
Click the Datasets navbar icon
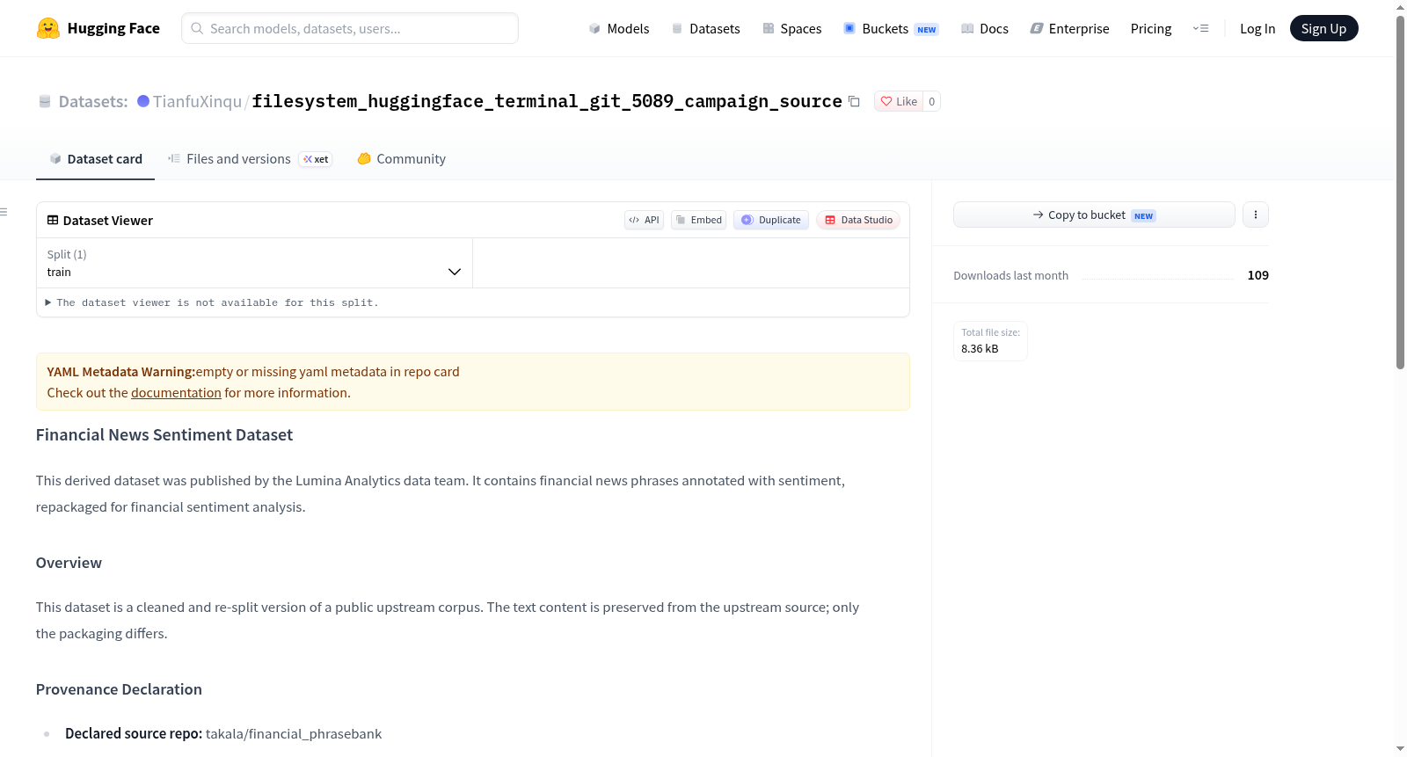(x=677, y=28)
